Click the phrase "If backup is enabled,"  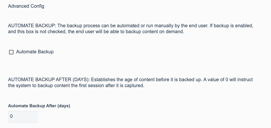coord(232,26)
